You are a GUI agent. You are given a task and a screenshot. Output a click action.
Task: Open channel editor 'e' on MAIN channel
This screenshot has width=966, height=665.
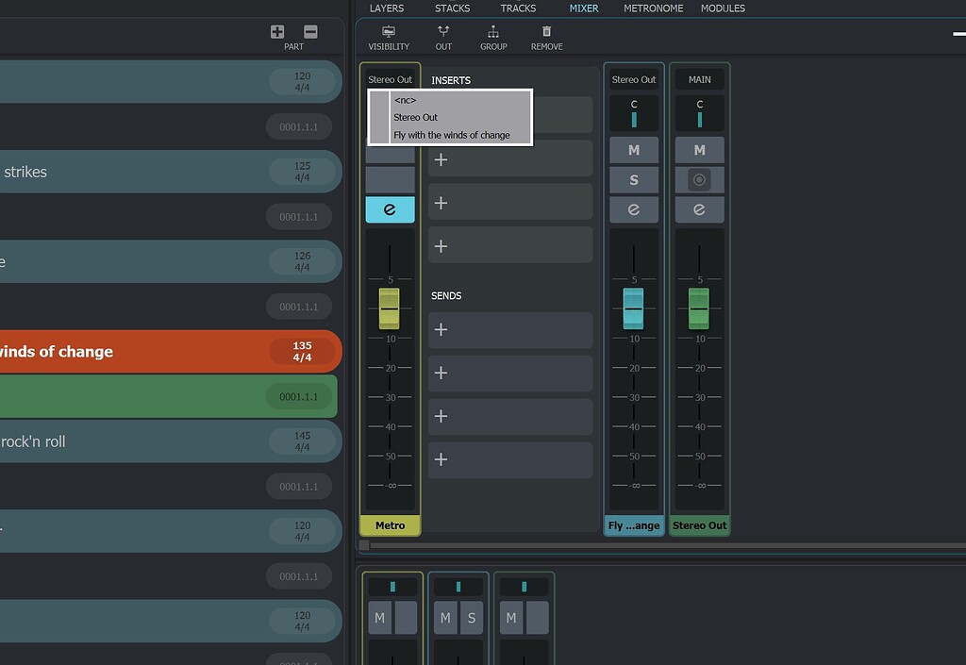(699, 209)
